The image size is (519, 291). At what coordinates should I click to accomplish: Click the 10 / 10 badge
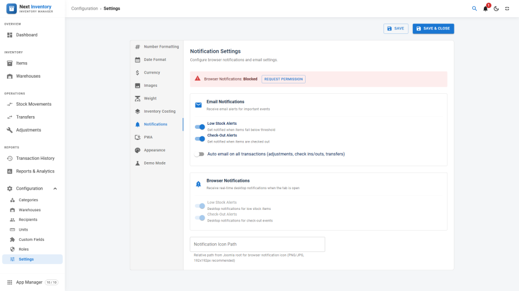pos(52,282)
